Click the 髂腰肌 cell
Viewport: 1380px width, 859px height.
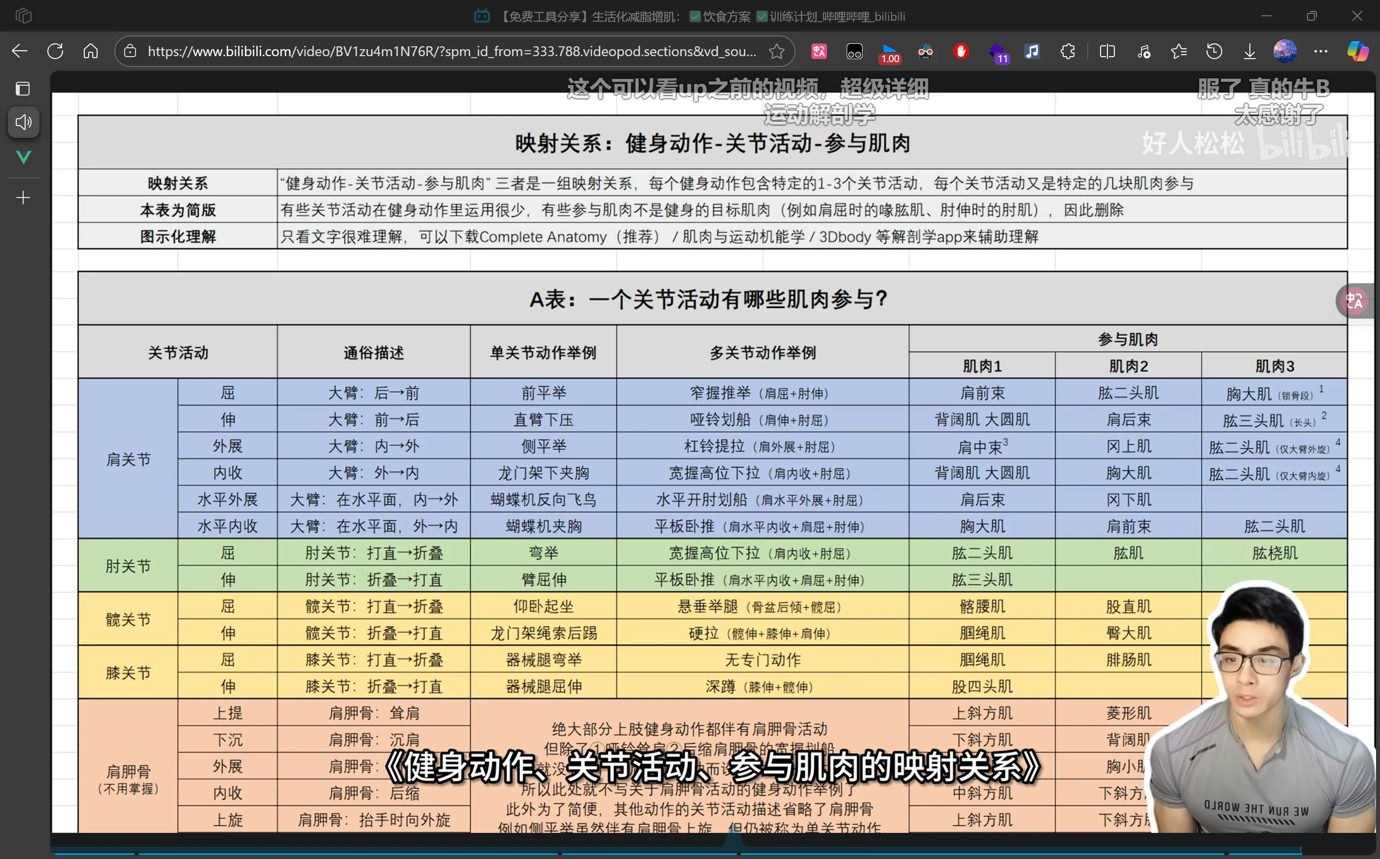(982, 606)
